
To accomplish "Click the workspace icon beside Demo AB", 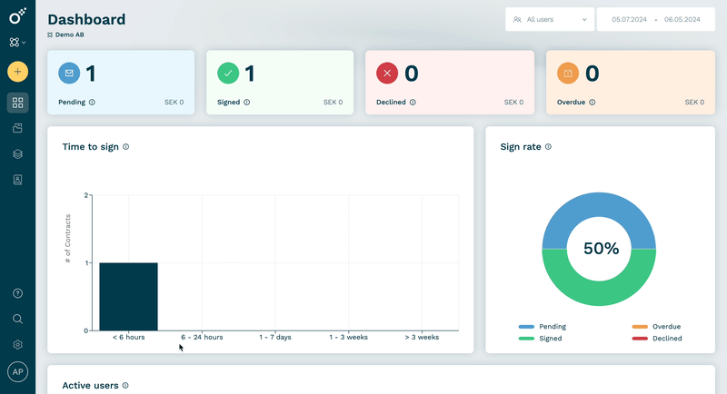I will point(50,34).
